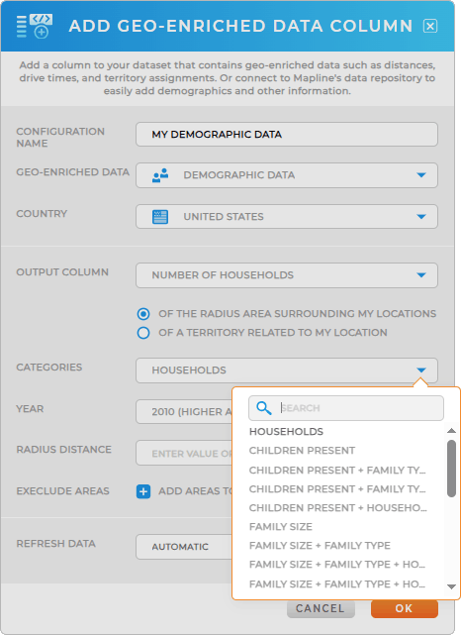
Task: Open the Year dropdown
Action: (x=184, y=412)
